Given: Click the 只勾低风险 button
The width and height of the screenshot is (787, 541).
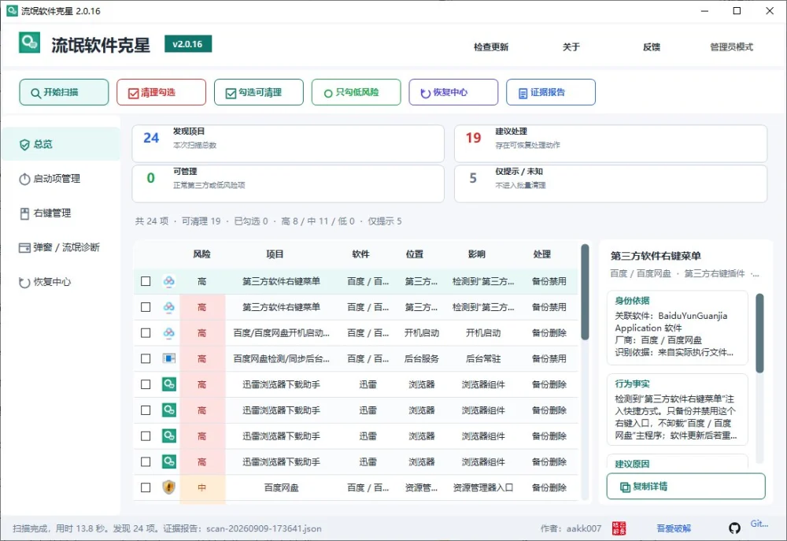Looking at the screenshot, I should click(x=356, y=92).
